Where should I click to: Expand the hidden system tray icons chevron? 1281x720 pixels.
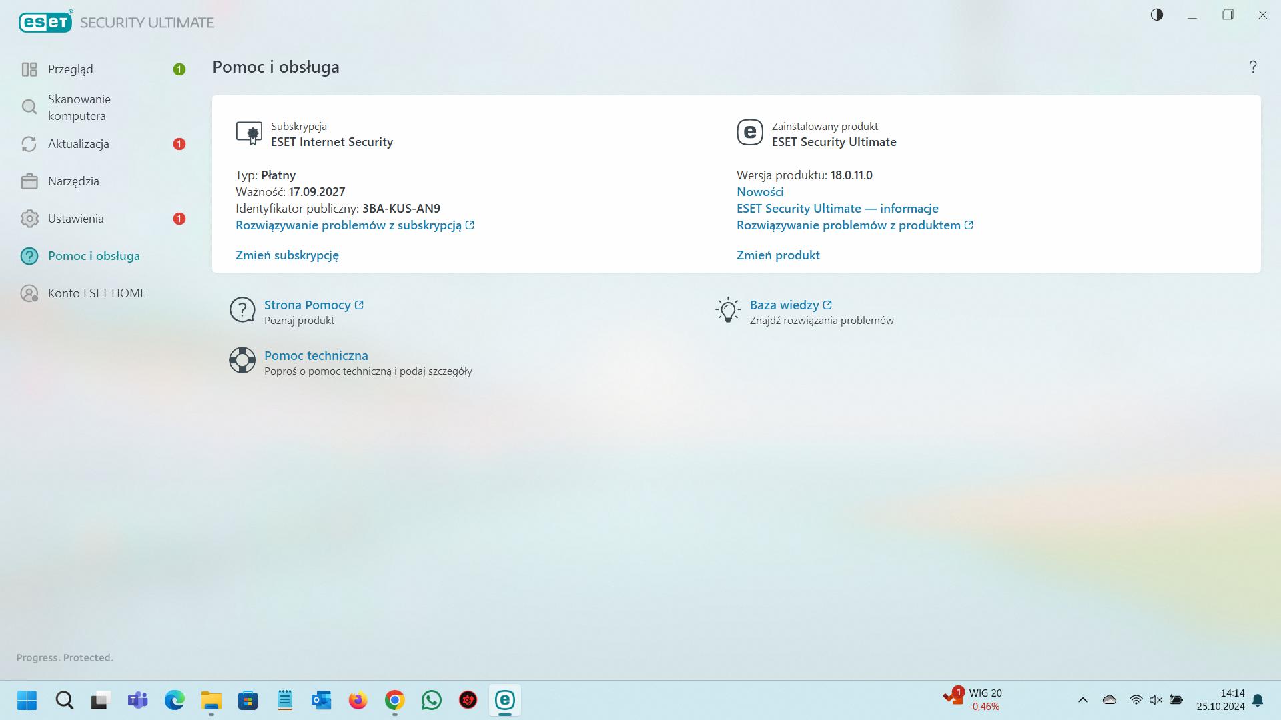point(1083,700)
